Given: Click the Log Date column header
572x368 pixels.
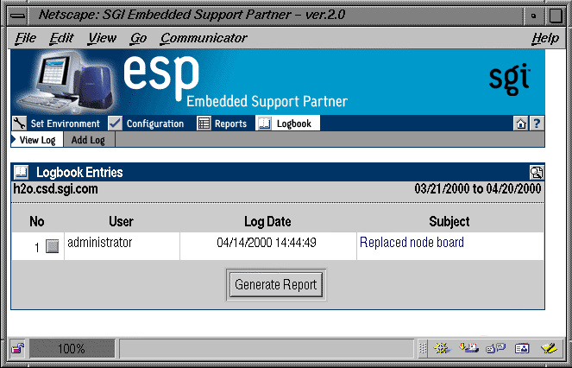Looking at the screenshot, I should [267, 221].
